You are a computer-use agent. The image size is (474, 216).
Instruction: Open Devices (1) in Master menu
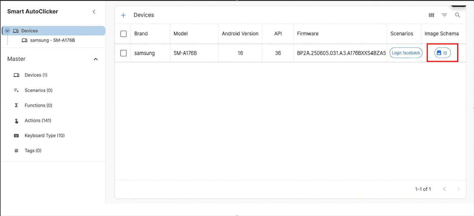36,75
